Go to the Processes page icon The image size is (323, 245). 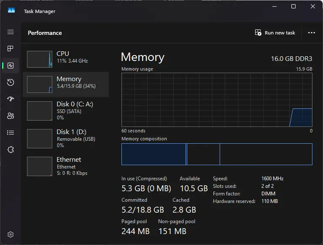pos(10,48)
